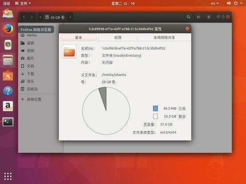Open Ubuntu Software center icon
The width and height of the screenshot is (246, 184).
(8, 76)
